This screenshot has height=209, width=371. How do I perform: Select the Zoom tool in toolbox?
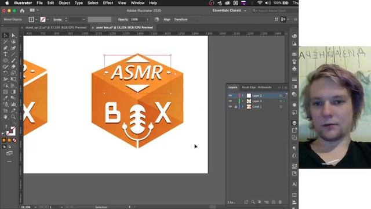[x=13, y=117]
